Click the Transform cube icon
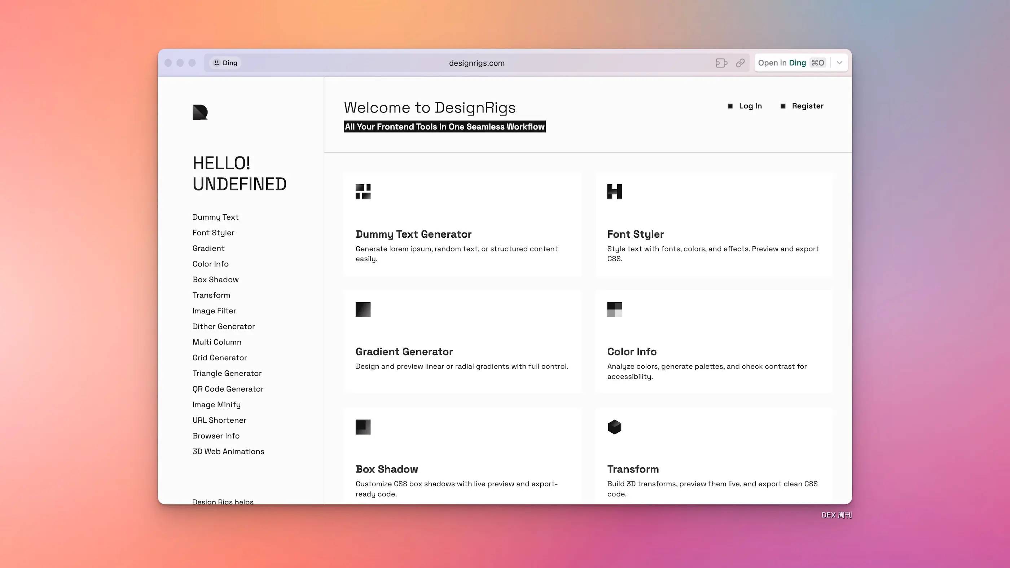The width and height of the screenshot is (1010, 568). click(614, 427)
